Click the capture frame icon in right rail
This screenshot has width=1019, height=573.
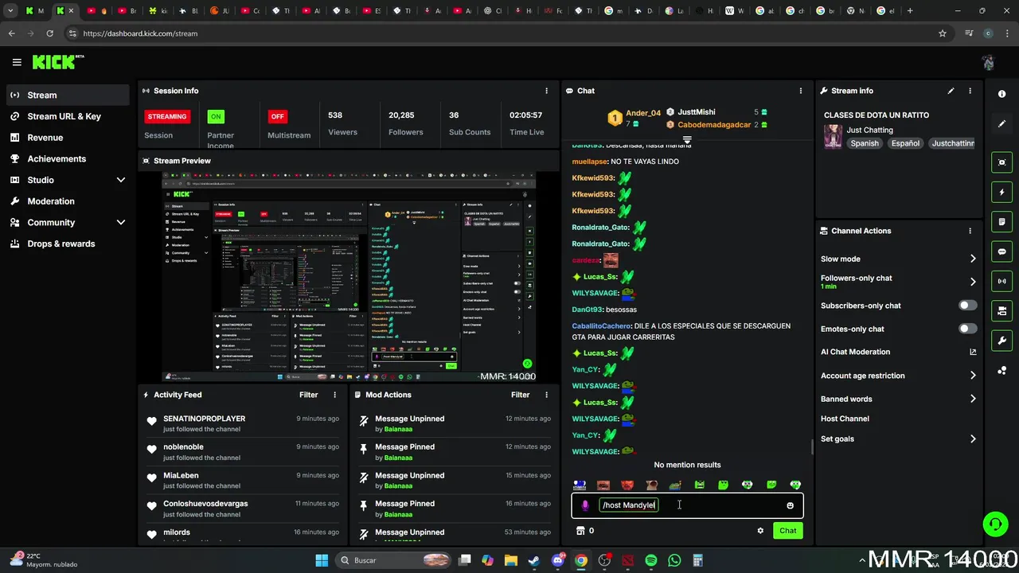coord(1001,162)
